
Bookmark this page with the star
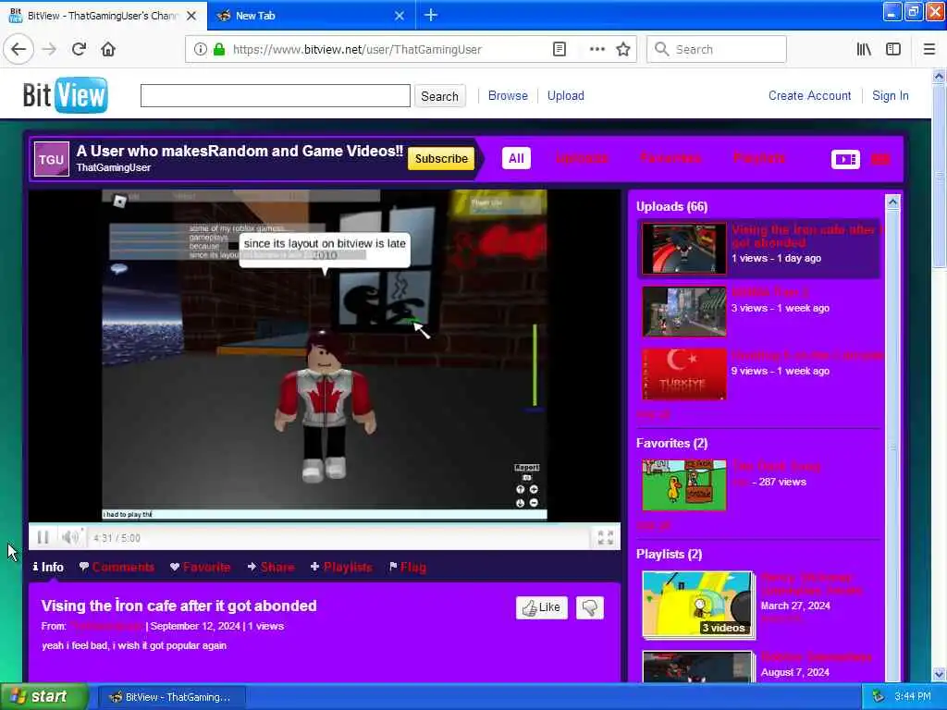point(623,49)
